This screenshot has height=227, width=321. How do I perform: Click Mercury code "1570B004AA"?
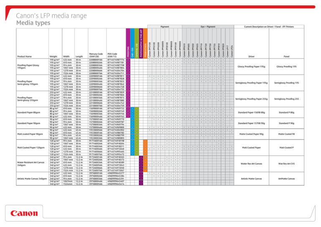(x=96, y=128)
